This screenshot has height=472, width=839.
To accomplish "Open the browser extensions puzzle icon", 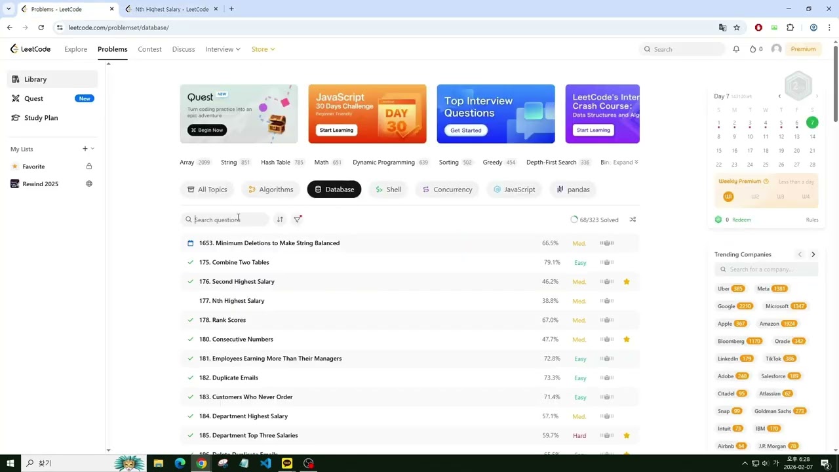I will tap(790, 28).
